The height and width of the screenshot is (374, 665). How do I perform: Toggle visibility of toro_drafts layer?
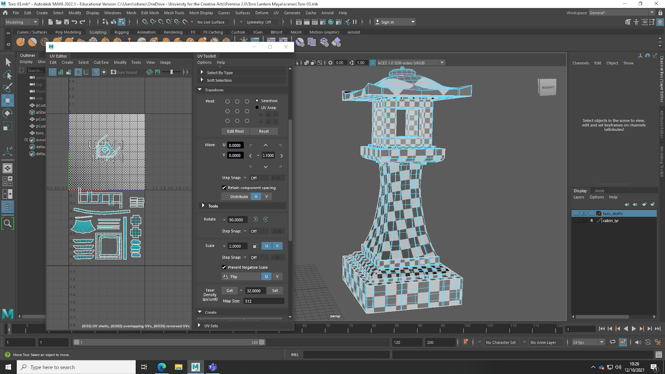pyautogui.click(x=576, y=214)
